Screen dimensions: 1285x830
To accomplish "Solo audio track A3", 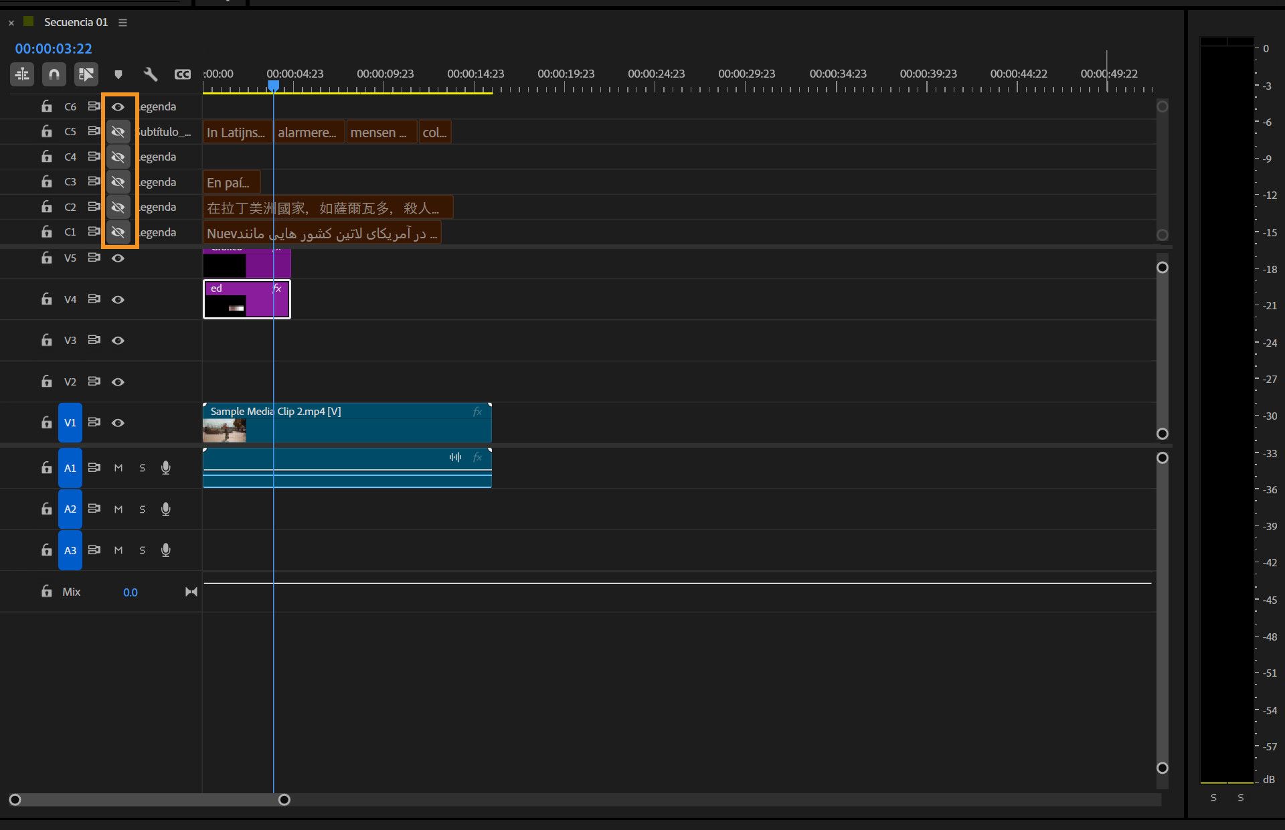I will (x=142, y=550).
